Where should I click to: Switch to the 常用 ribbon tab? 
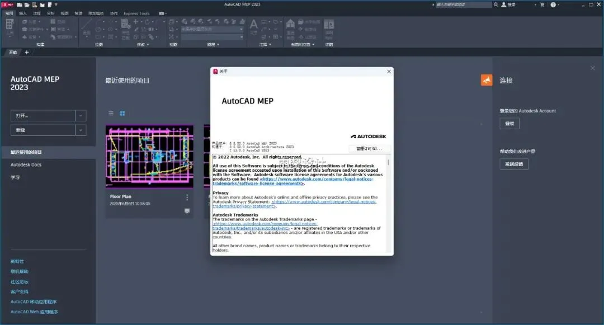pyautogui.click(x=9, y=13)
